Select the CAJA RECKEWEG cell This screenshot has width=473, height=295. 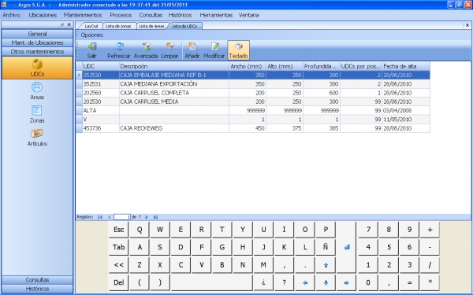pos(174,128)
